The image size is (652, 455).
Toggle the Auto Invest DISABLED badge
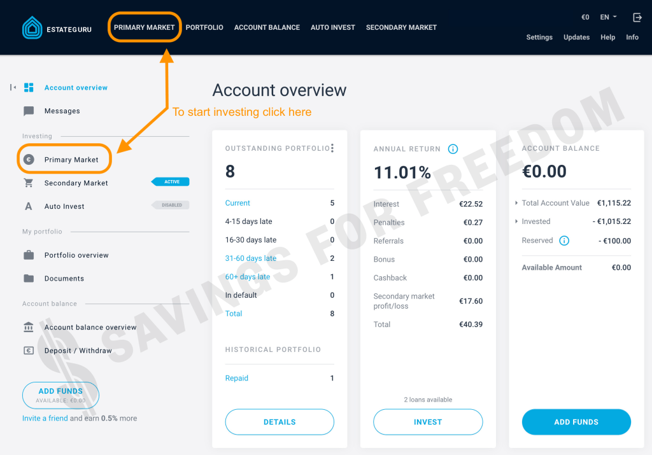point(173,204)
